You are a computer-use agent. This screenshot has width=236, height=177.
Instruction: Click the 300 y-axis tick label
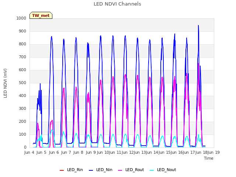click(22, 109)
